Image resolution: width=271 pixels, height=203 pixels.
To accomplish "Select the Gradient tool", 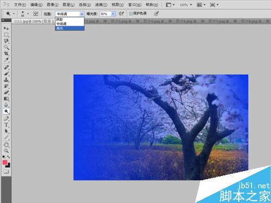I will click(6, 99).
